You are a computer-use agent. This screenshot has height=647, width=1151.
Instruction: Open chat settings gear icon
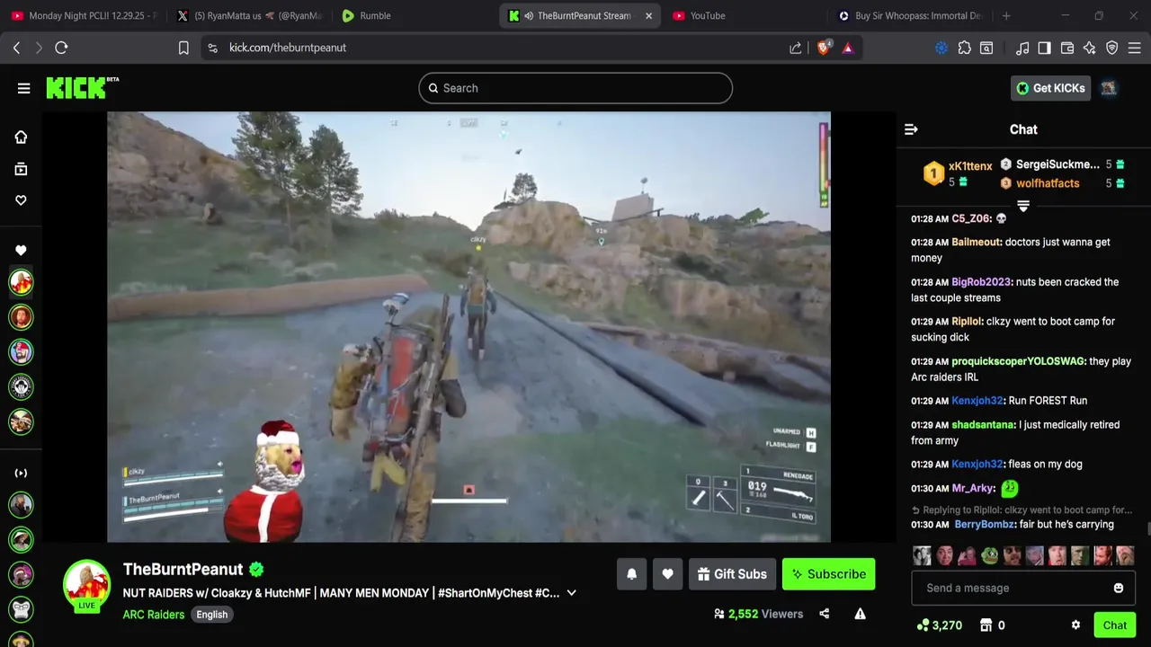pyautogui.click(x=1075, y=625)
